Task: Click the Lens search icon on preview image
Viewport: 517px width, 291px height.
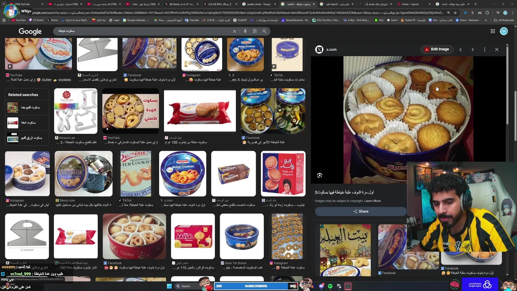Action: [x=319, y=175]
